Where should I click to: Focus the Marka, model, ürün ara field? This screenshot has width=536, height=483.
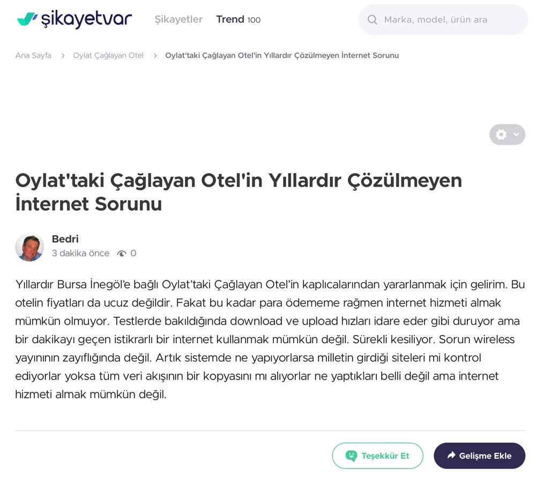tap(443, 20)
